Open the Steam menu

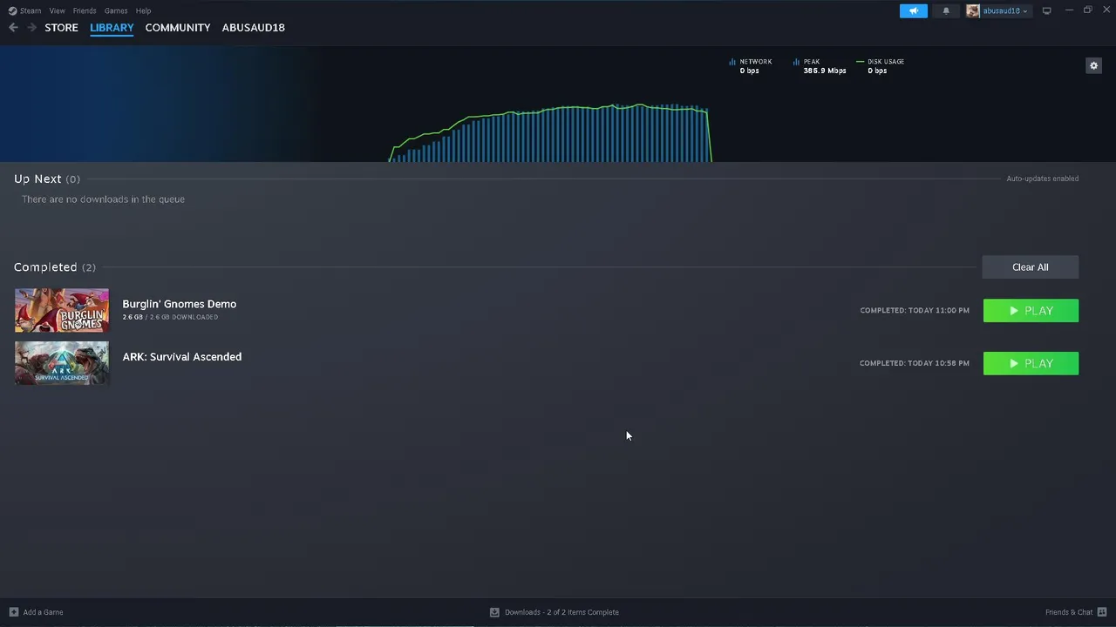tap(31, 10)
